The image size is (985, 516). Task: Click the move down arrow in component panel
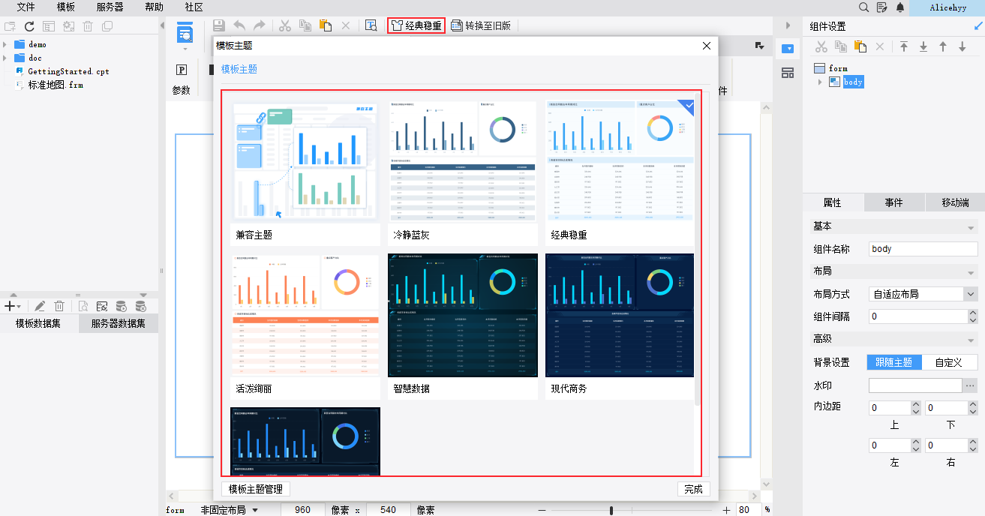[962, 46]
